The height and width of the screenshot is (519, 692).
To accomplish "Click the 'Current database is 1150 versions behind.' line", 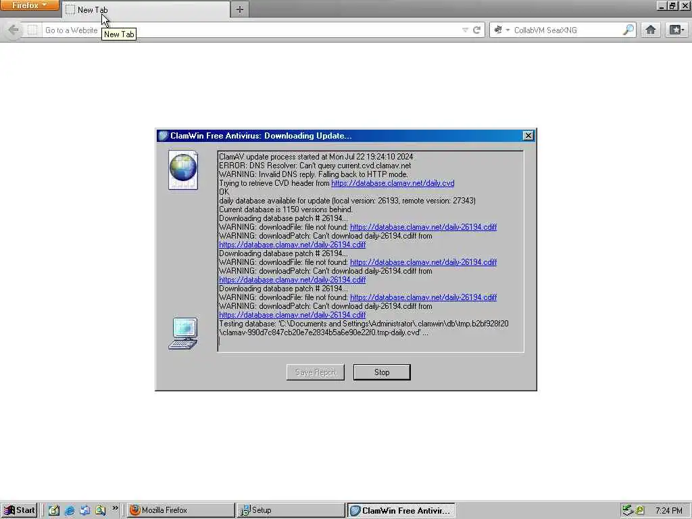I will click(x=286, y=209).
